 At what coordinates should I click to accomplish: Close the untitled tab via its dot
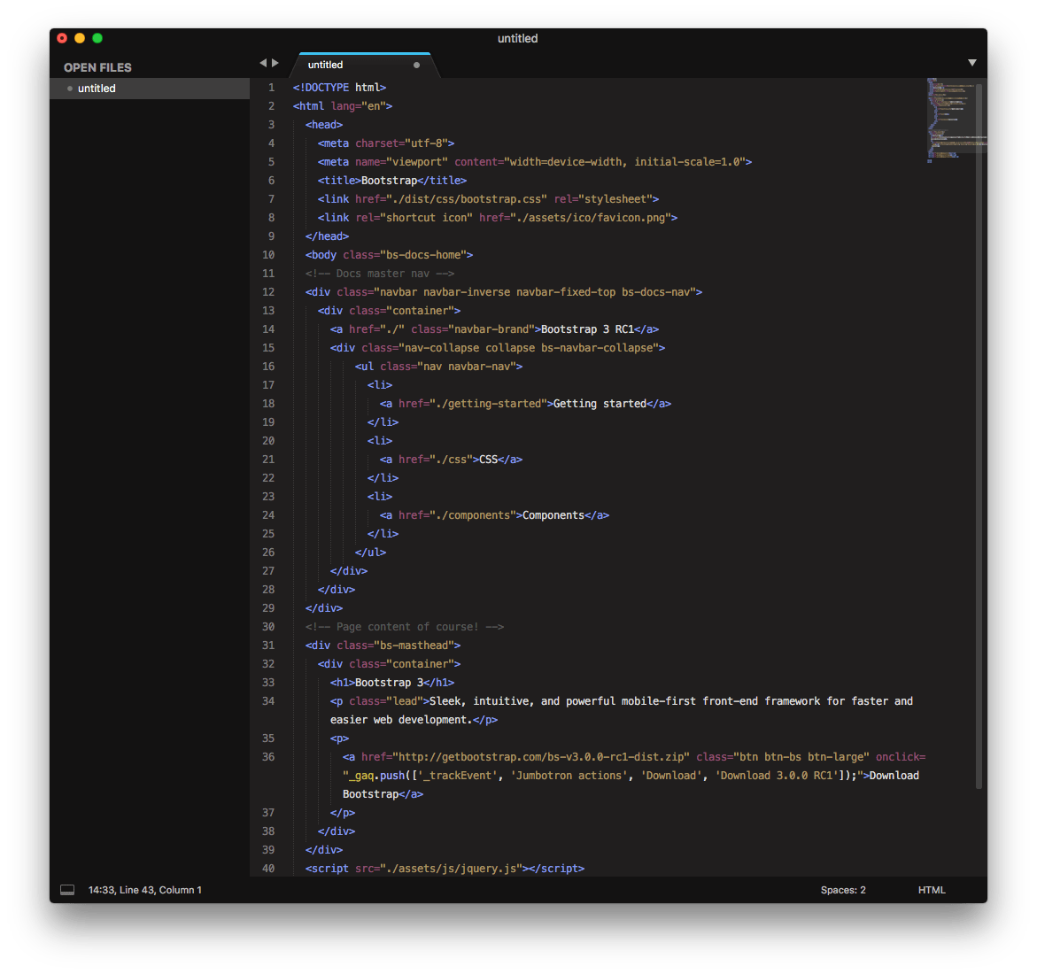click(x=416, y=65)
